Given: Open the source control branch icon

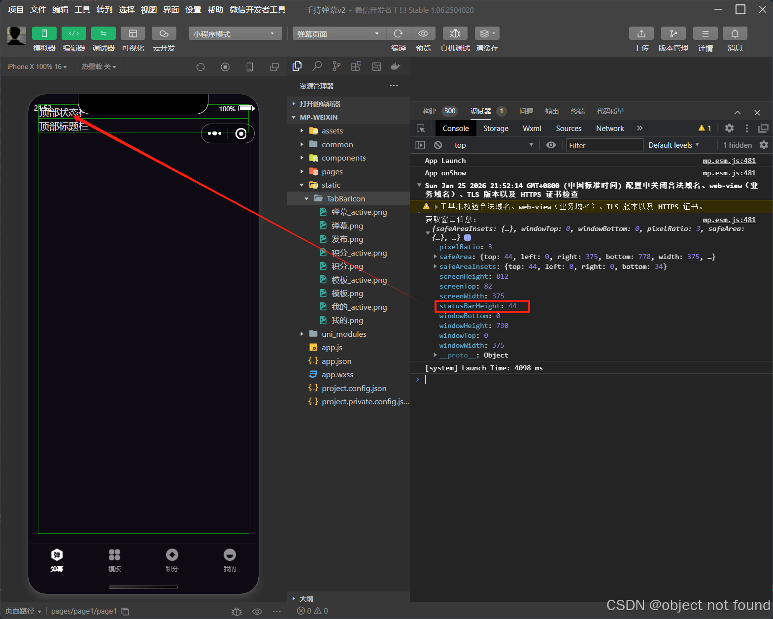Looking at the screenshot, I should pos(336,66).
